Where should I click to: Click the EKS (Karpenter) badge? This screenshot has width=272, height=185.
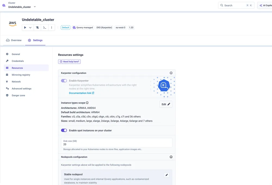(104, 27)
